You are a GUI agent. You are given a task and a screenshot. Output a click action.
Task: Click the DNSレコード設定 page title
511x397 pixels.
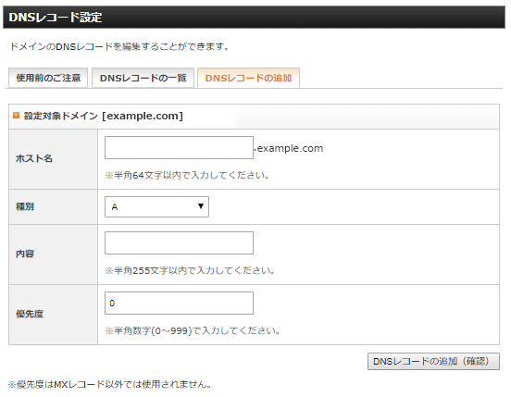coord(56,18)
